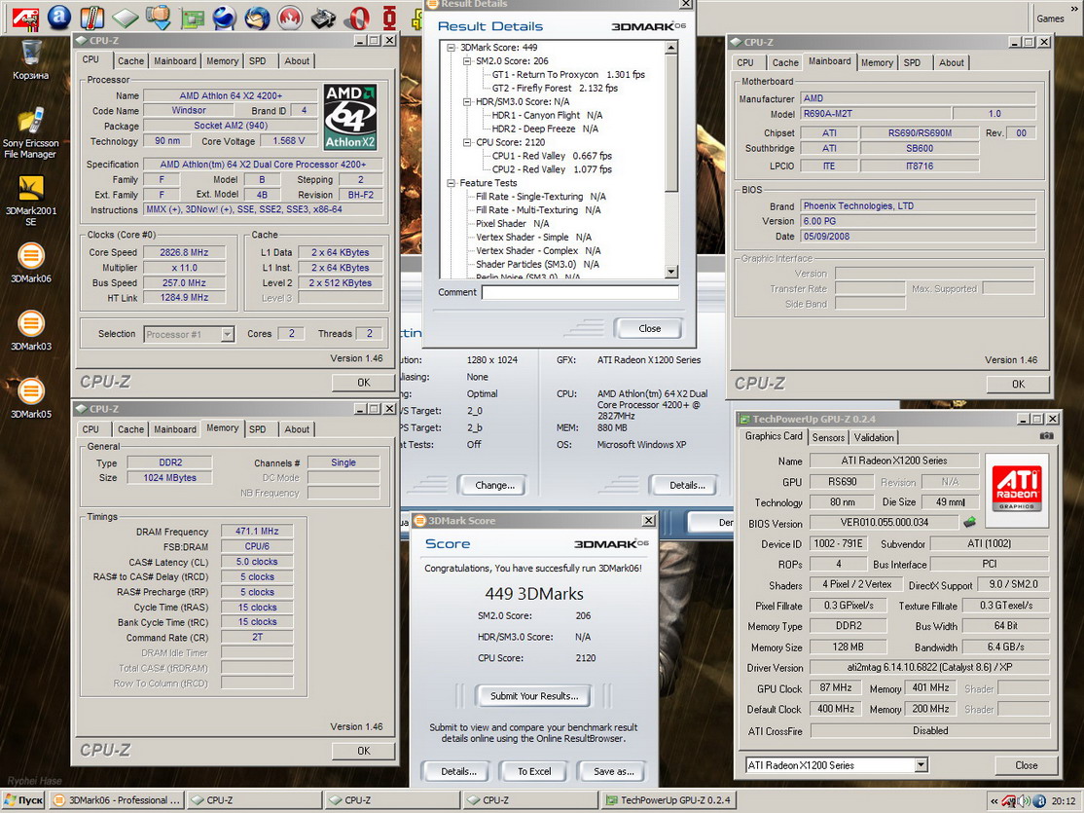Open Mozilla Thunderbird from quick launch
Screen dimensions: 1084x813
(257, 18)
